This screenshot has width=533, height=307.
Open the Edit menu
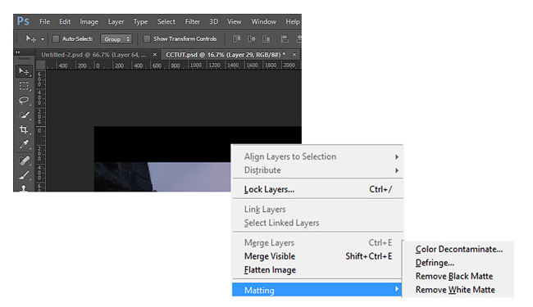(65, 22)
